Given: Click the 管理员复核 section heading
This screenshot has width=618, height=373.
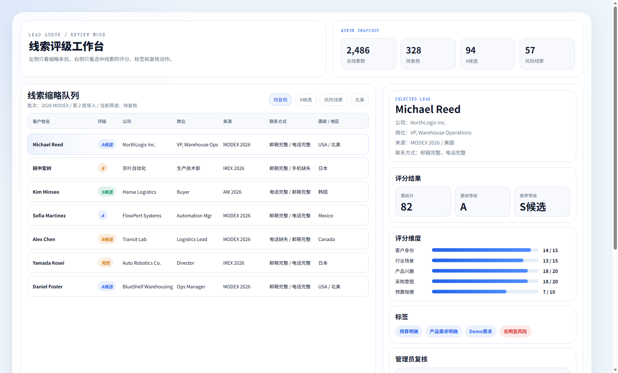Looking at the screenshot, I should pos(411,359).
